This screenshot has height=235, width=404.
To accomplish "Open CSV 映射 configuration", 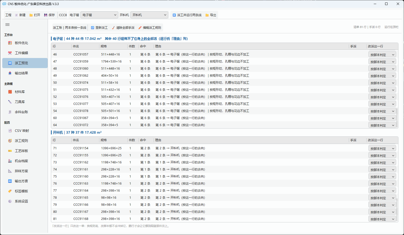I will tap(25, 131).
